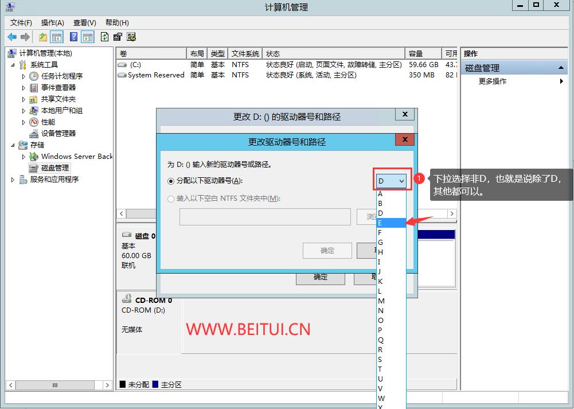Screen dimensions: 574x409
Task: Select the 装入以下空白 NTFS 文件夹中 radio button
Action: click(171, 198)
